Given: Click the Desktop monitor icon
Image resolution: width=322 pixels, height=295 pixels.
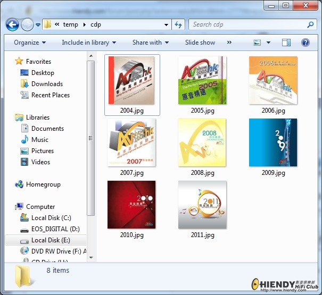Looking at the screenshot, I should coord(24,73).
